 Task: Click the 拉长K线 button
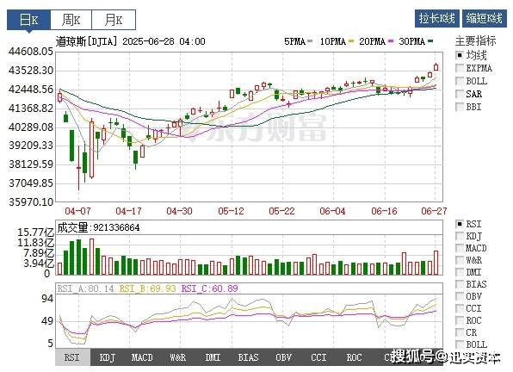pos(436,18)
